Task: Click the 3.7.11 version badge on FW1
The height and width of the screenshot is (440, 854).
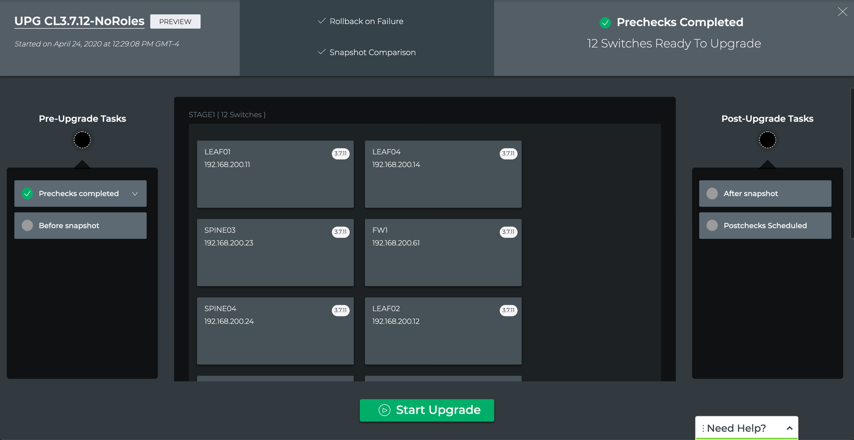Action: 508,232
